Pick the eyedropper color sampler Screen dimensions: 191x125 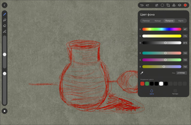(x=142, y=73)
